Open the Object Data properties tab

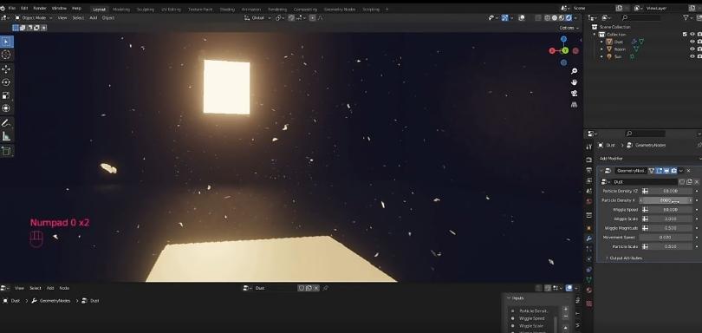click(589, 279)
